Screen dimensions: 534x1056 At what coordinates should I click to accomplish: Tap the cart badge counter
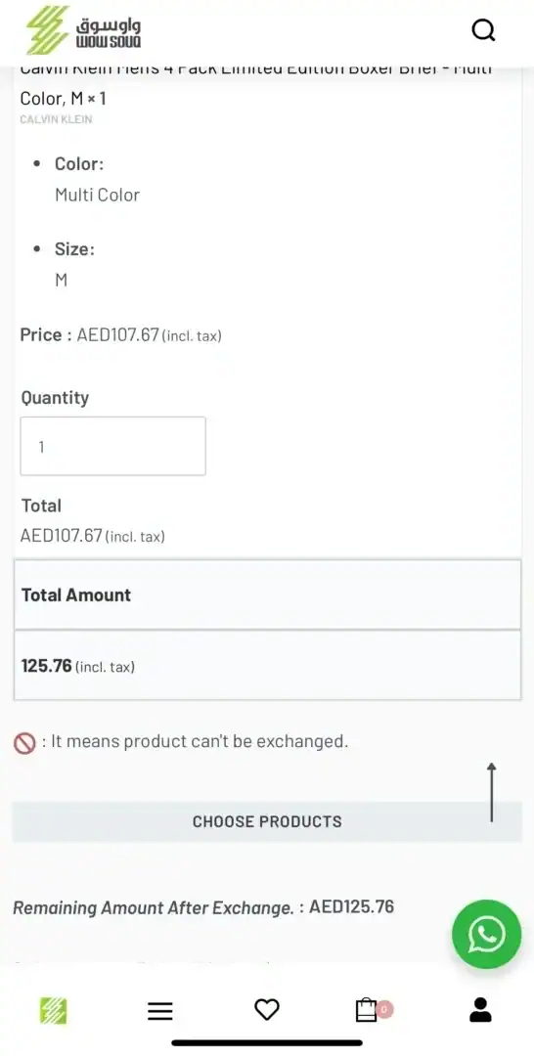[383, 1009]
